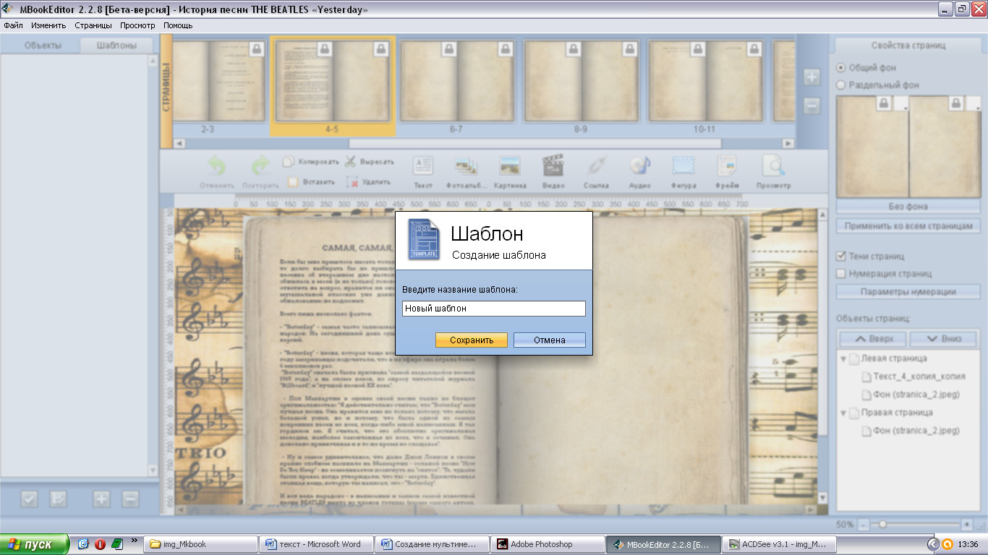The image size is (988, 555).
Task: Switch to Adobe Photoshop taskbar button
Action: (x=548, y=544)
